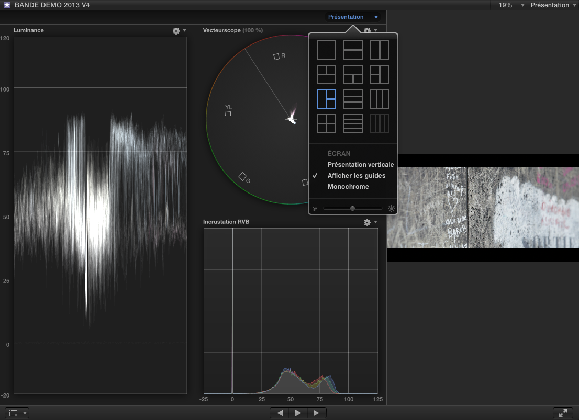Screen dimensions: 579x420
Task: Click the transform crop tool icon
Action: tap(13, 413)
